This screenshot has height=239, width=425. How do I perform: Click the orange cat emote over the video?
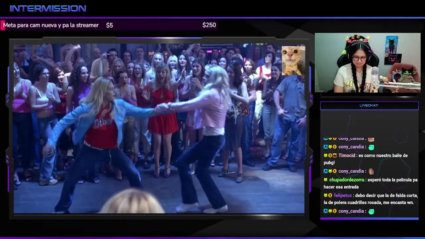(x=293, y=60)
